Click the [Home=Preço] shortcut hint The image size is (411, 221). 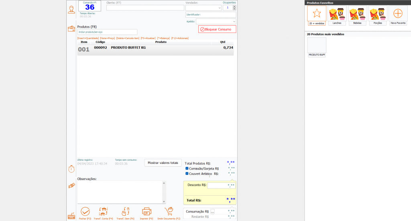point(108,38)
